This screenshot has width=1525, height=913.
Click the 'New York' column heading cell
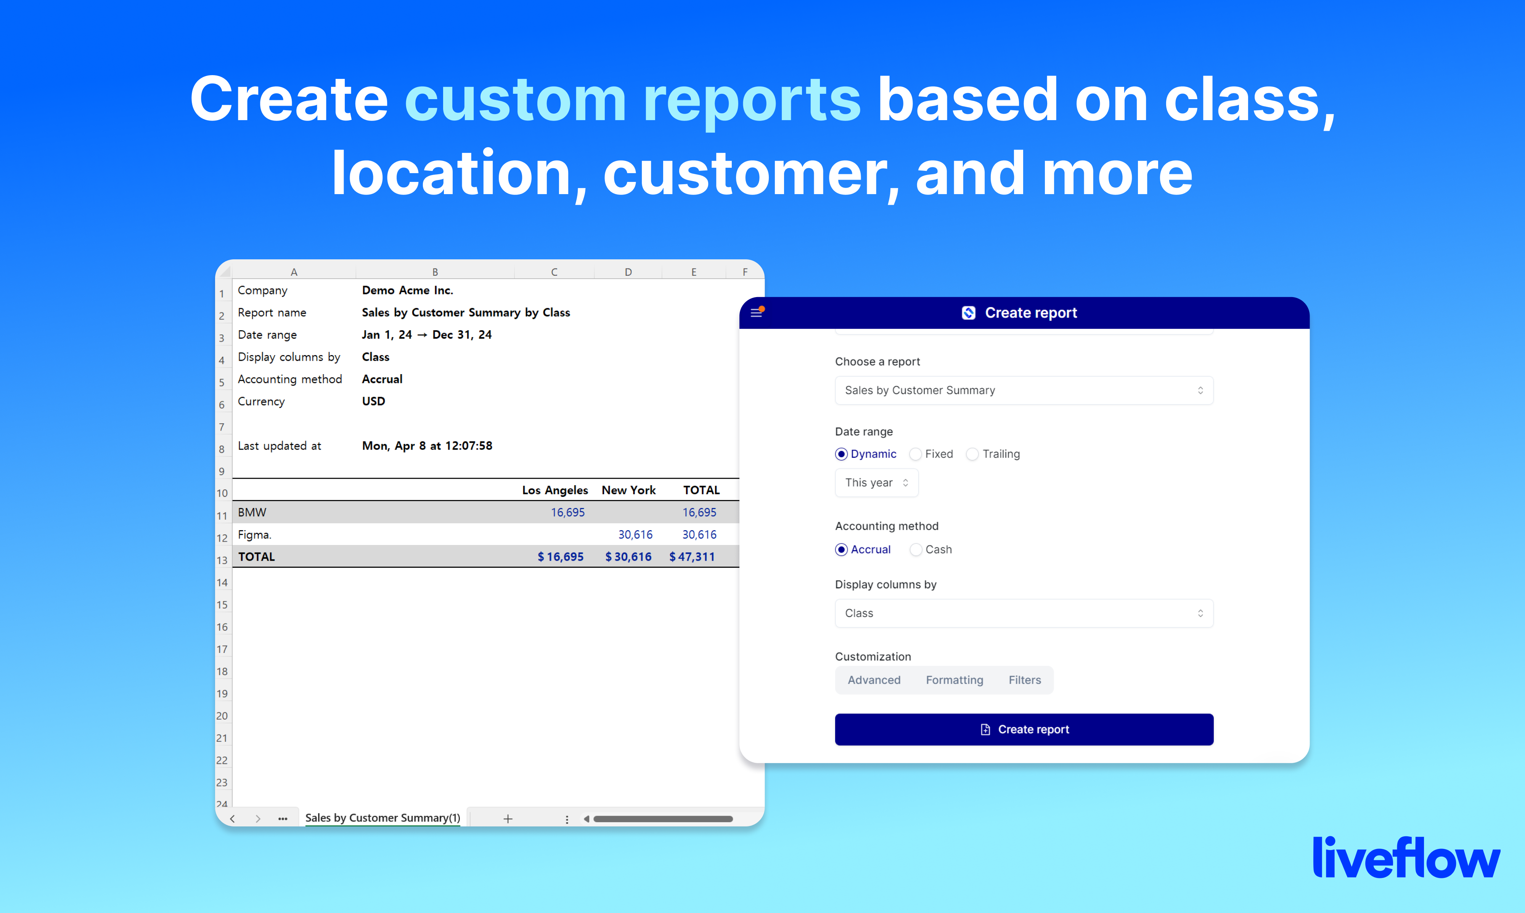(x=628, y=490)
